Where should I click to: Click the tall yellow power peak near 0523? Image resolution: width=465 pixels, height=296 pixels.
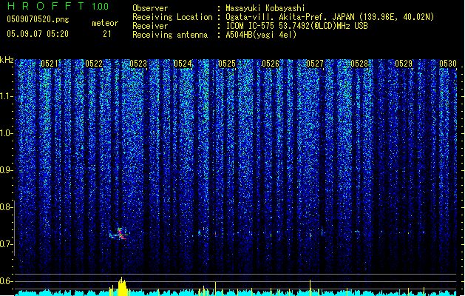click(122, 286)
